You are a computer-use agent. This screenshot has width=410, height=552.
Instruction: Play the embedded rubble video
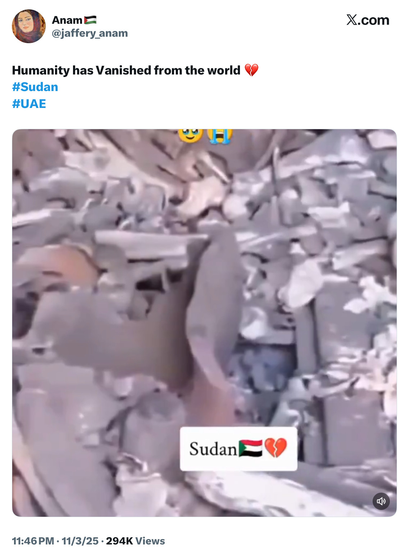click(204, 323)
